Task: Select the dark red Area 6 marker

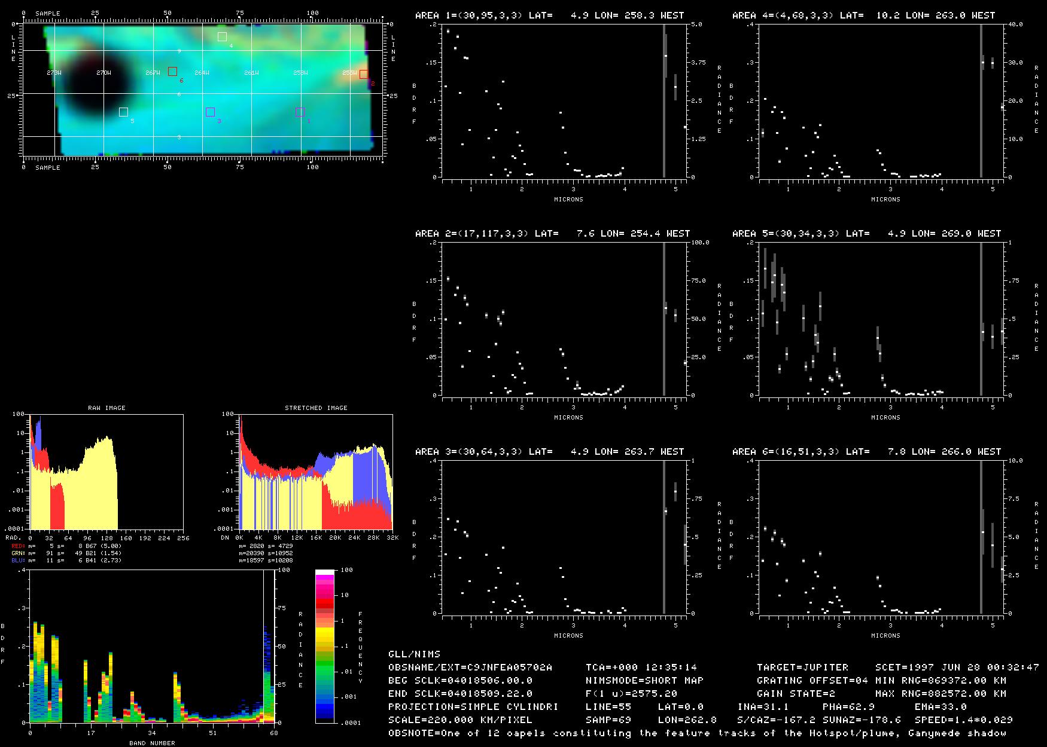Action: (x=172, y=72)
